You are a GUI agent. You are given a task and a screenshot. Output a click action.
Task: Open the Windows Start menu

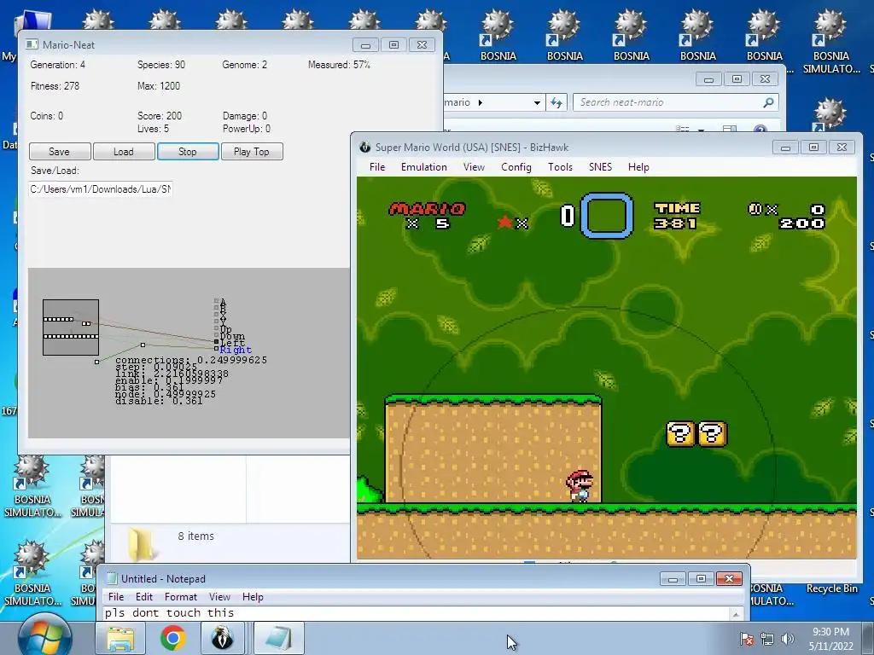point(44,637)
